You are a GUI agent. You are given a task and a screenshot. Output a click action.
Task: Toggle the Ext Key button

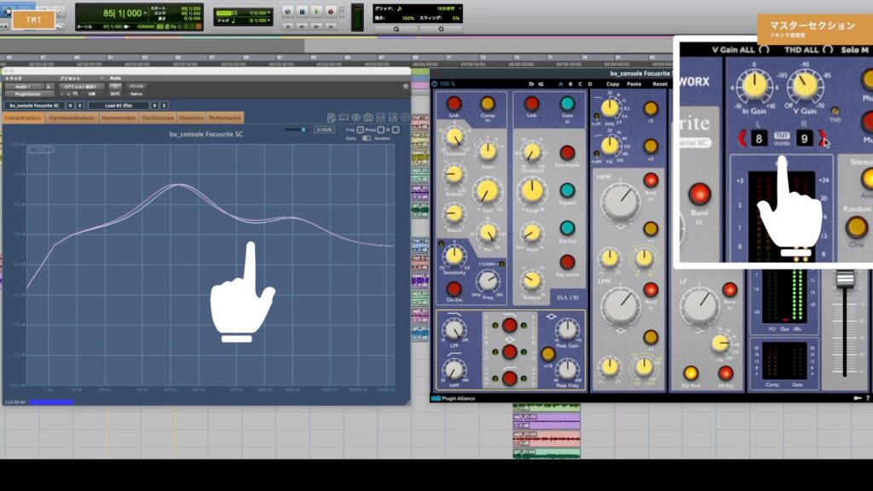pos(567,228)
